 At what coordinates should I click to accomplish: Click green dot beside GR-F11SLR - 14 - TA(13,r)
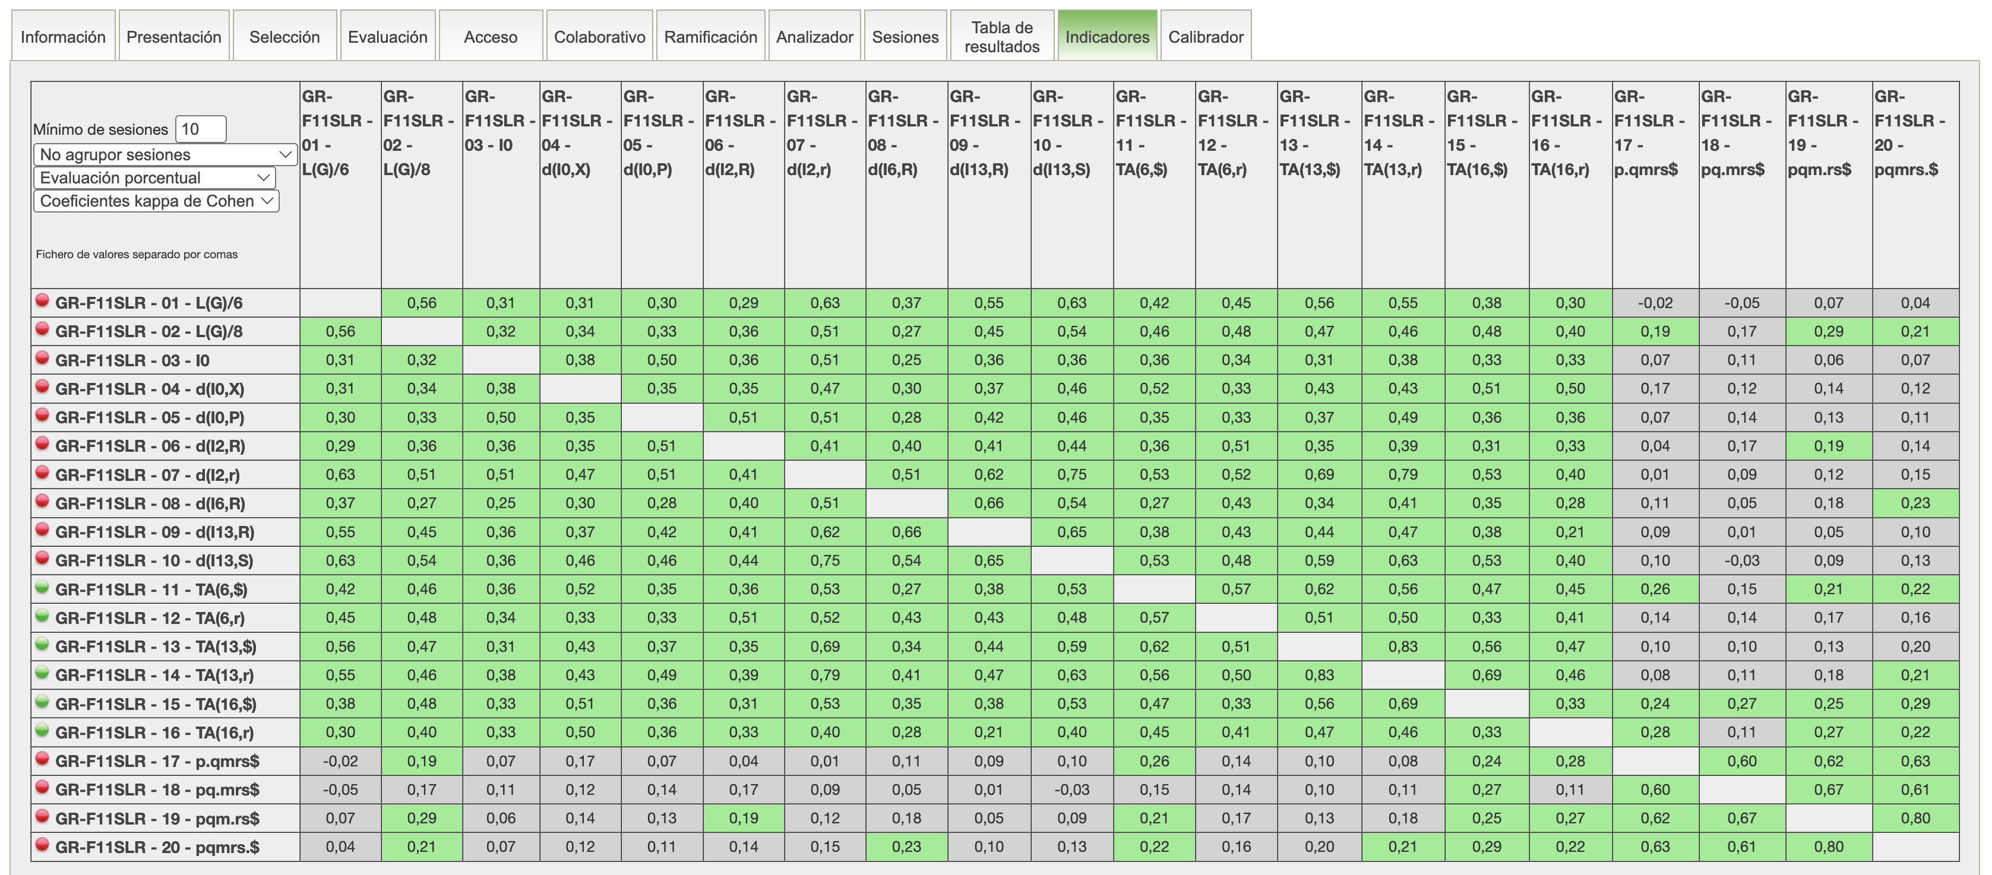coord(43,673)
